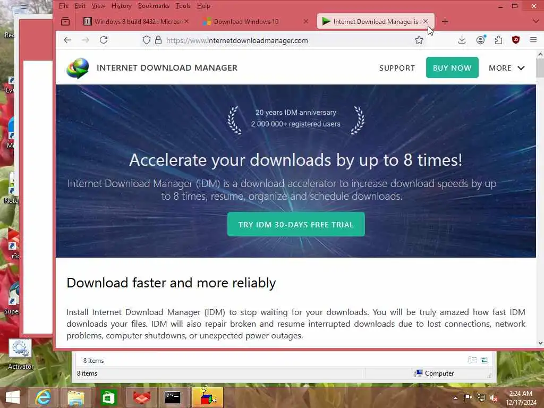Open the SUPPORT link

397,68
